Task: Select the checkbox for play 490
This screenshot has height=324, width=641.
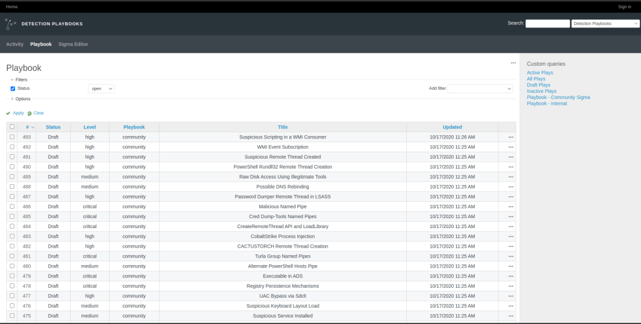Action: (12, 167)
